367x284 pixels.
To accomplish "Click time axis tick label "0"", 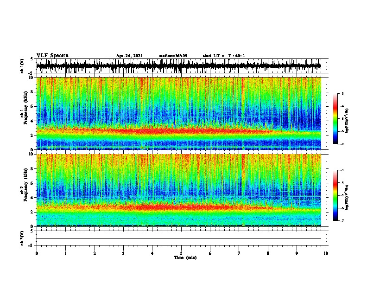I will [x=37, y=253].
